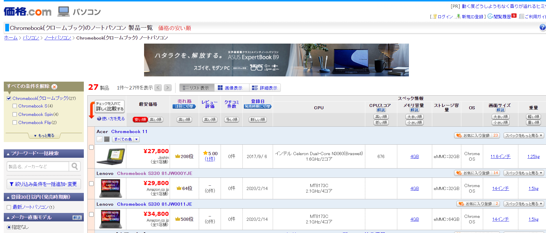Tick compare checkbox for Acer Chromebook 11
This screenshot has width=546, height=233.
click(x=91, y=147)
